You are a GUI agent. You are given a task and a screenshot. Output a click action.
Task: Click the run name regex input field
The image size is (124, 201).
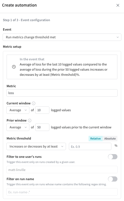click(62, 192)
